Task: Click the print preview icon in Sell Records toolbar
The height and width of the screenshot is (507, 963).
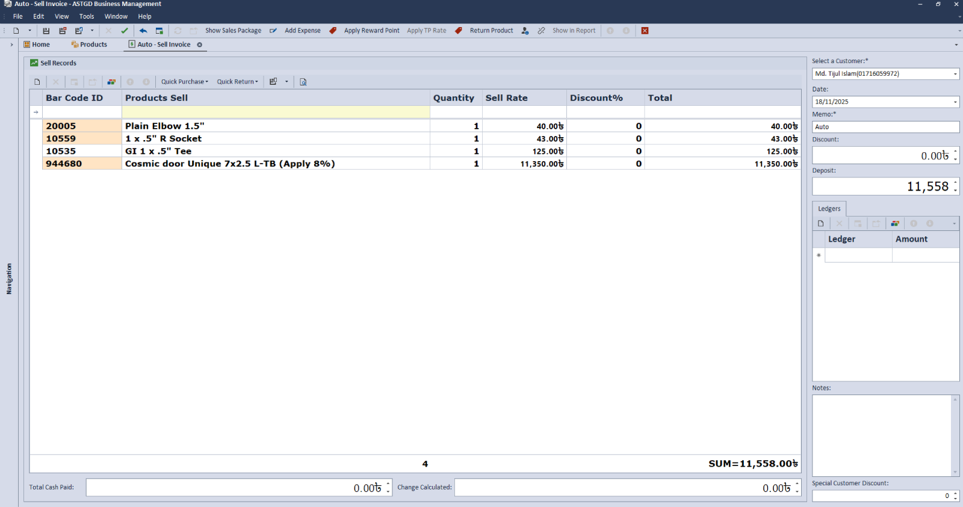Action: coord(303,82)
